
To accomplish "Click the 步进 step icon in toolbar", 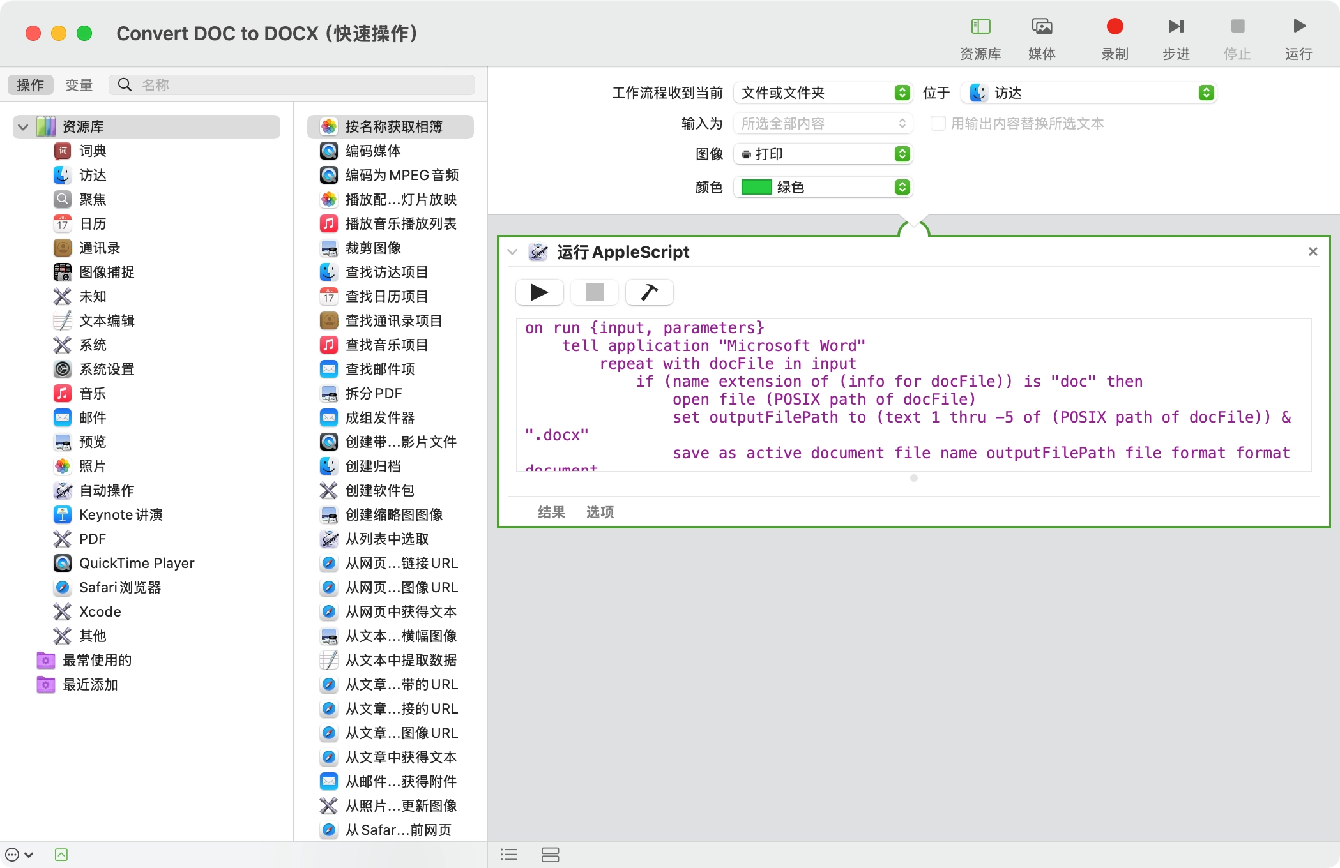I will click(x=1176, y=27).
